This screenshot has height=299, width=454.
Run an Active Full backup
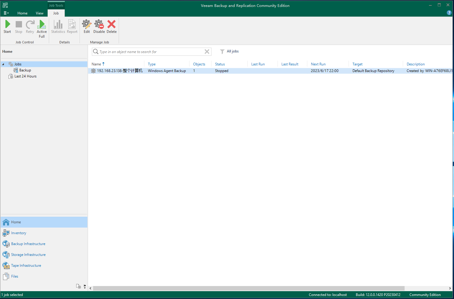[42, 29]
